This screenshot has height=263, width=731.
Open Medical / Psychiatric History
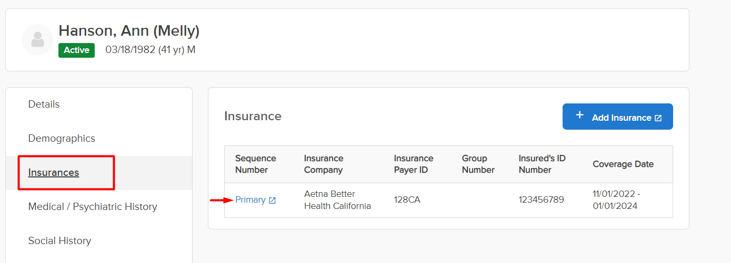coord(93,207)
